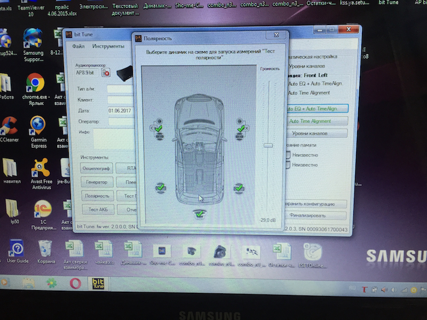The image size is (427, 320).
Task: Click the Оператор input field
Action: (x=122, y=122)
